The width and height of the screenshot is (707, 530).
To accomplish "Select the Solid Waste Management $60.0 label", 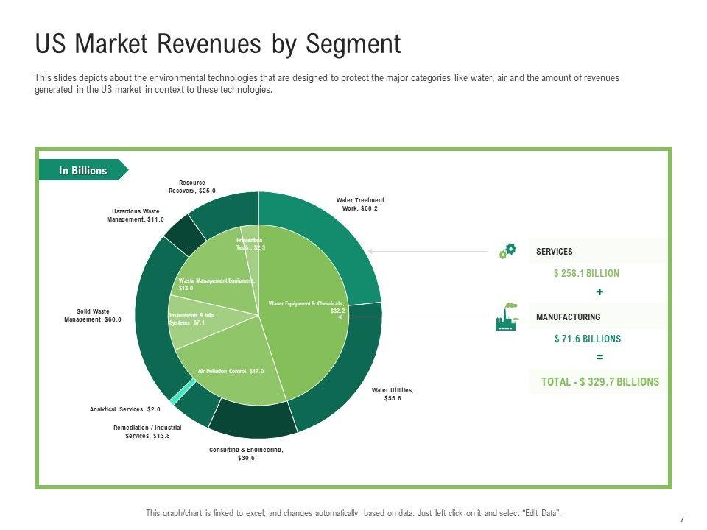I will point(93,315).
